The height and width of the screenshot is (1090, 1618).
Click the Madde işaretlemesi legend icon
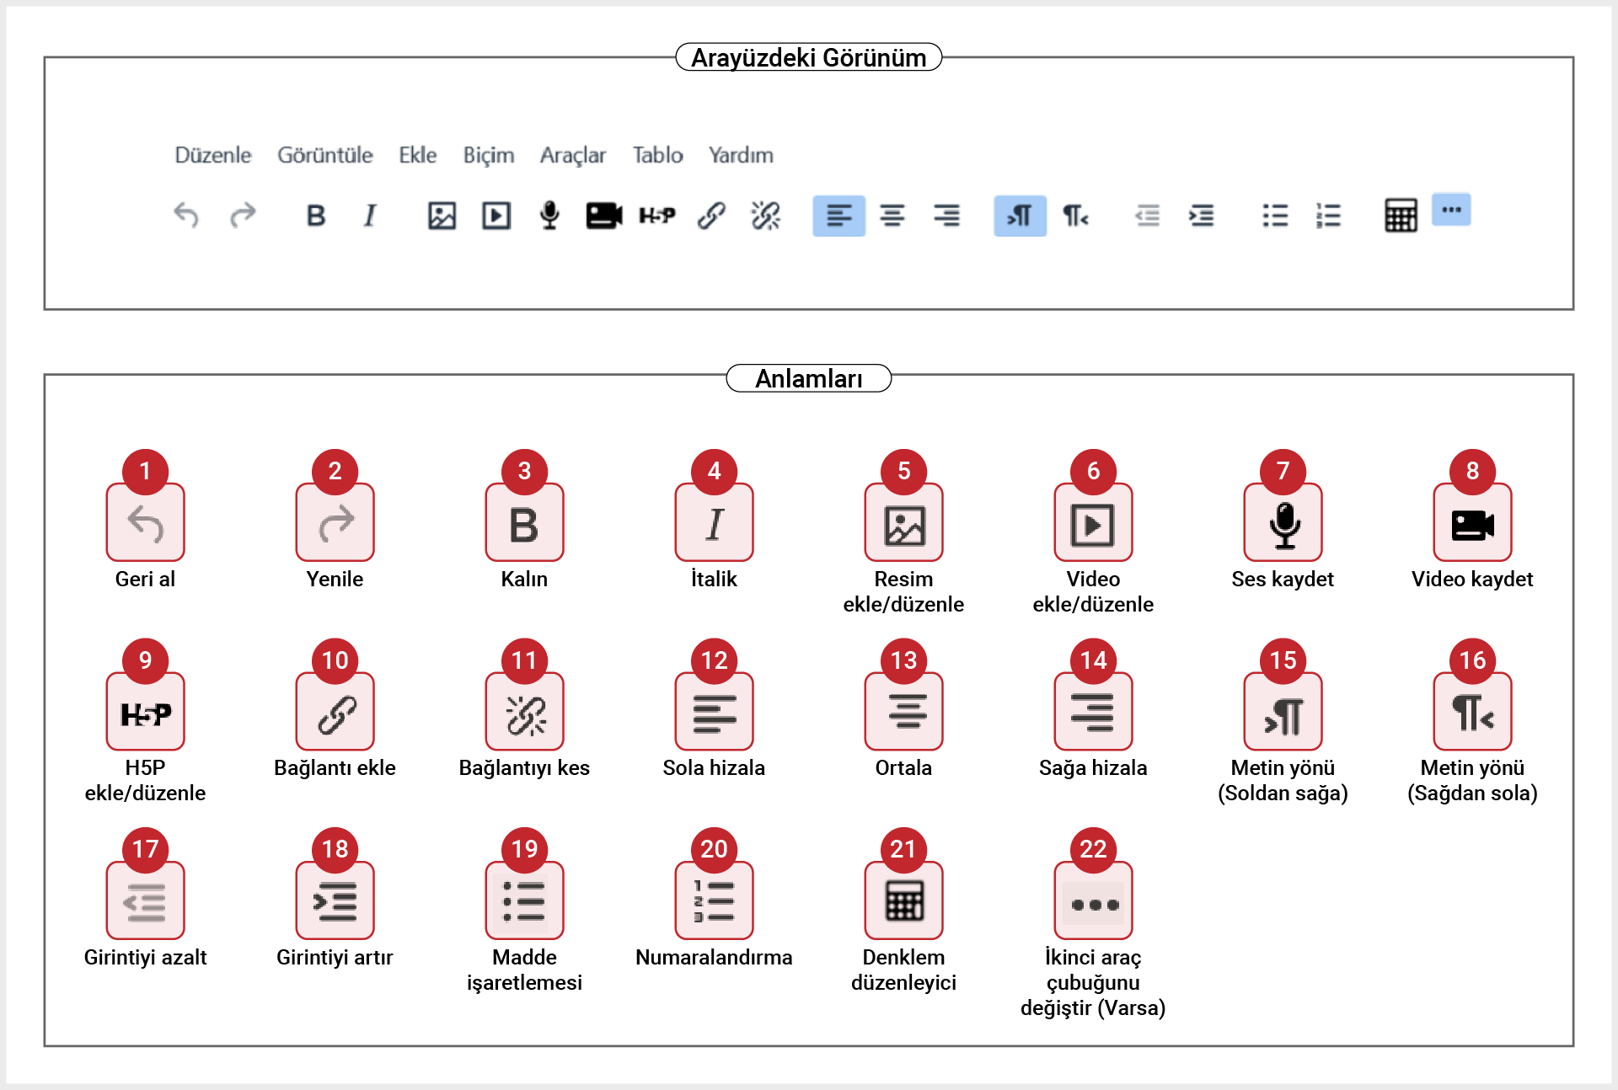524,901
